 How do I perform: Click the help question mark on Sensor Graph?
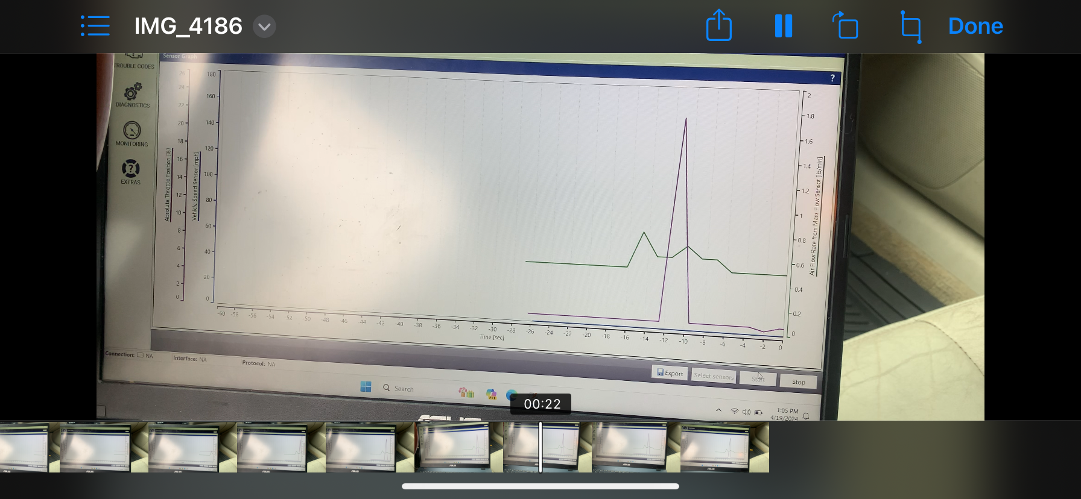(832, 78)
